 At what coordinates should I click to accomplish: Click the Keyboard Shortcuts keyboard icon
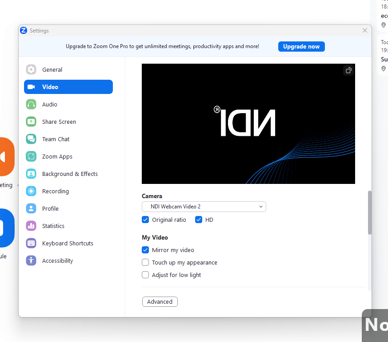[31, 243]
